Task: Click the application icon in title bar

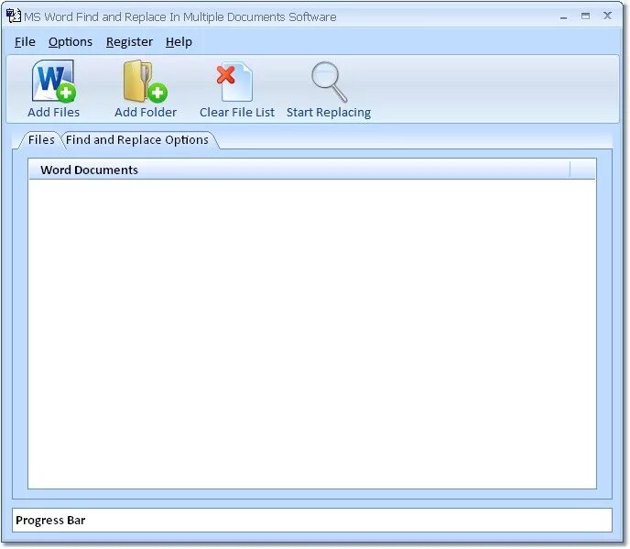Action: point(13,16)
